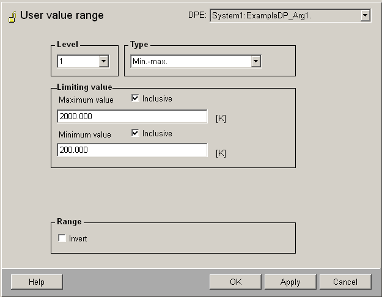The image size is (382, 297).
Task: Expand the Level dropdown arrow
Action: [x=103, y=61]
